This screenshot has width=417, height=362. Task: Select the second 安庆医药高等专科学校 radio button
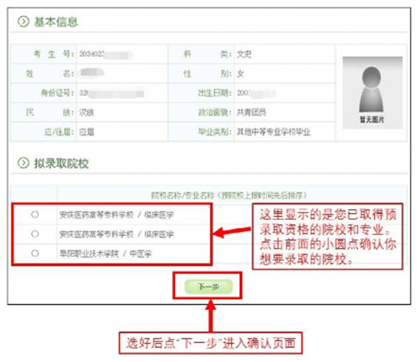click(35, 233)
